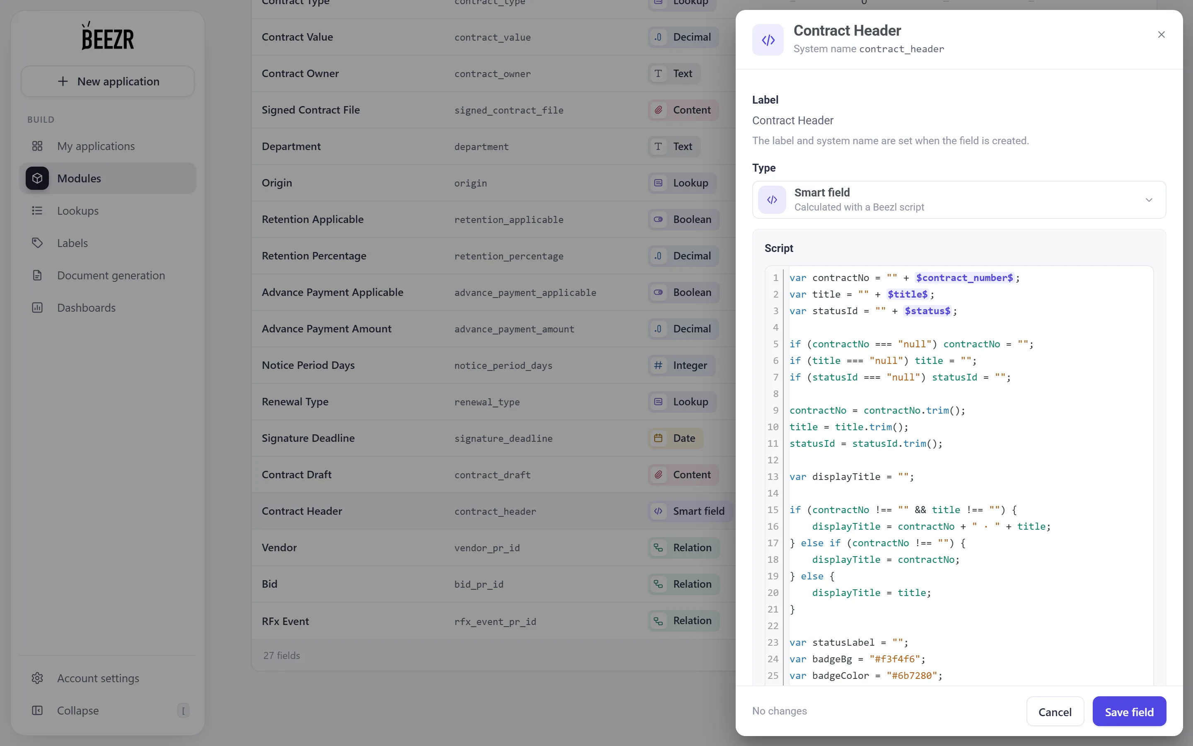This screenshot has height=746, width=1193.
Task: Open Labels tag icon in sidebar
Action: click(x=37, y=243)
